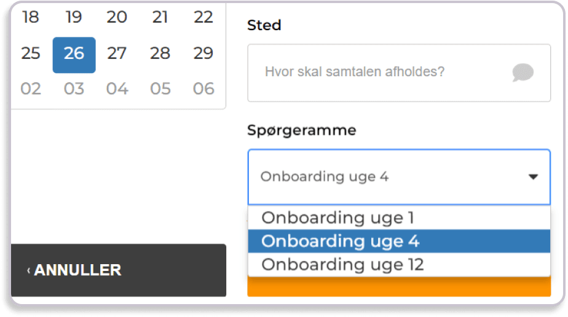The width and height of the screenshot is (568, 317).
Task: Open the Spørgeramme dropdown arrow
Action: point(533,177)
